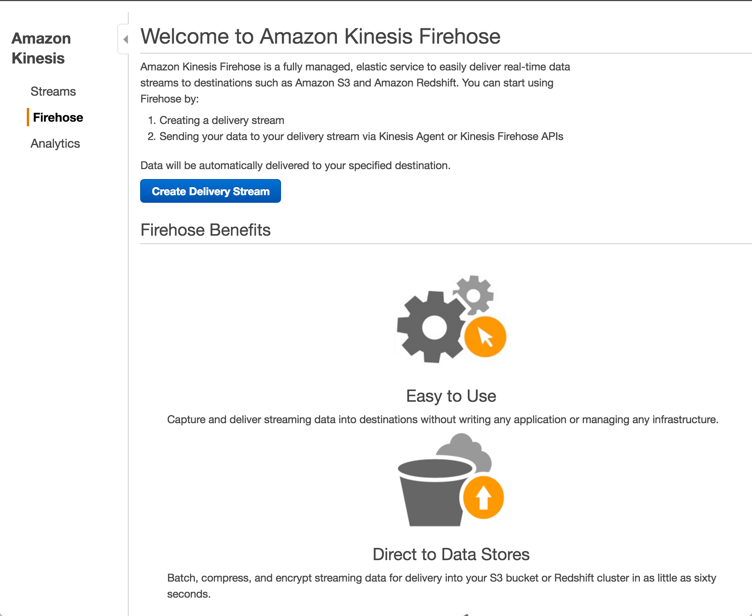Click the Create Delivery Stream button

[x=210, y=191]
